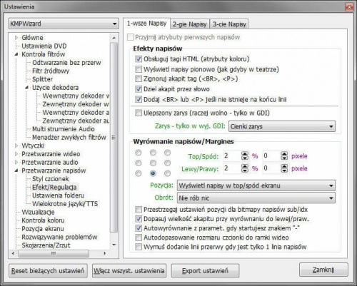This screenshot has width=357, height=286.
Task: Increase the Top/Spód pixele stepper value
Action: [284, 154]
